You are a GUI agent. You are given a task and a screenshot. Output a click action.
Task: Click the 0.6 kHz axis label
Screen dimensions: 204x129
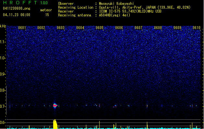click(x=3, y=123)
